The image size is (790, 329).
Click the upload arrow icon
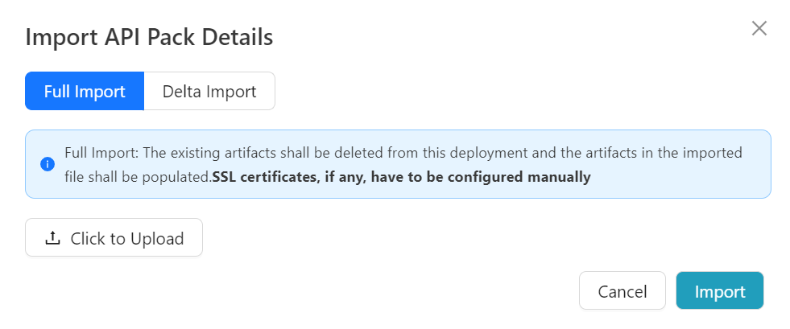pos(52,238)
